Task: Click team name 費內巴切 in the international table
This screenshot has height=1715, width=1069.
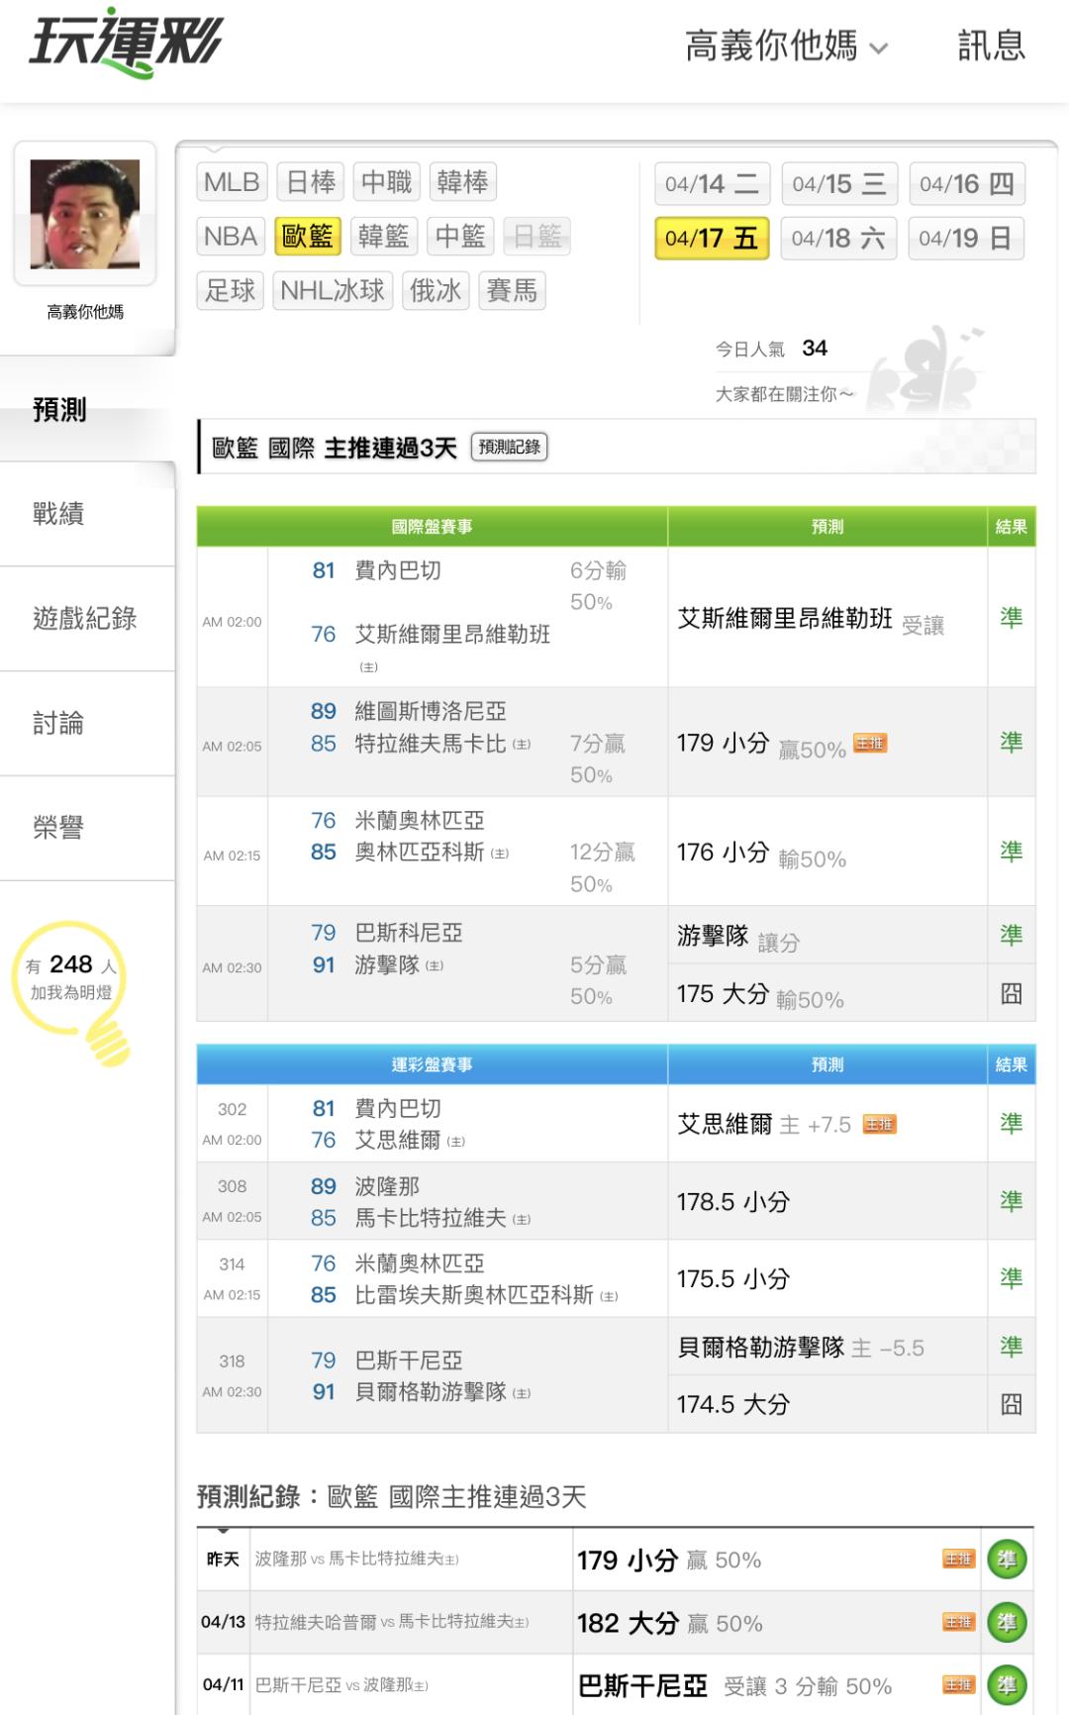Action: pyautogui.click(x=398, y=570)
